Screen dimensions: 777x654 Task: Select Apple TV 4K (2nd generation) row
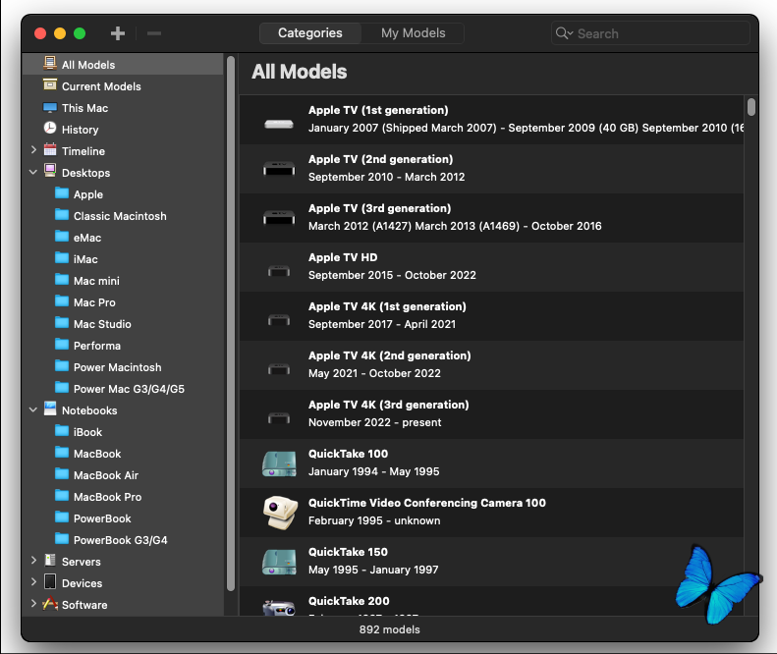coord(491,365)
